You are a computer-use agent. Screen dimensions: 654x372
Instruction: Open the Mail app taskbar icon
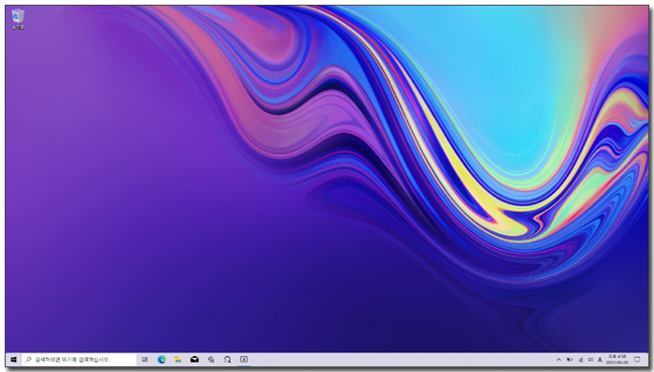pyautogui.click(x=194, y=360)
